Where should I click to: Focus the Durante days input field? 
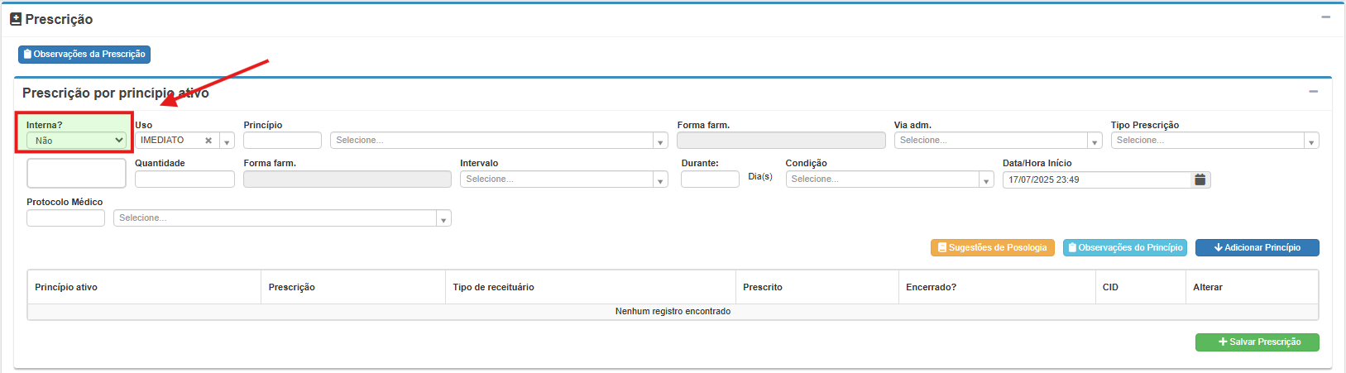coord(709,179)
